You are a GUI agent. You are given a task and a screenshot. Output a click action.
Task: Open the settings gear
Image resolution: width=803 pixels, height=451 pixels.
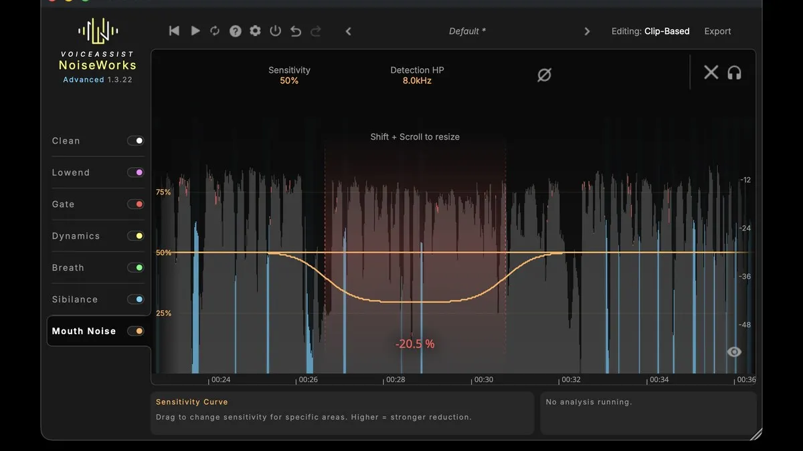click(255, 31)
